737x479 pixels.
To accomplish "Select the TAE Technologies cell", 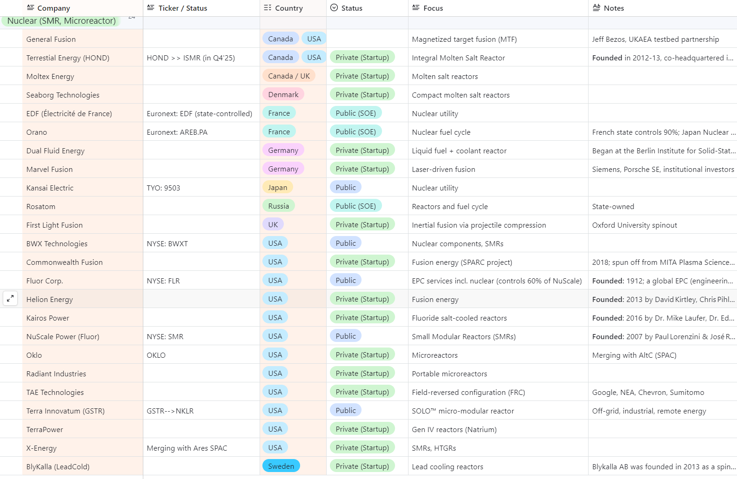I will (x=83, y=392).
